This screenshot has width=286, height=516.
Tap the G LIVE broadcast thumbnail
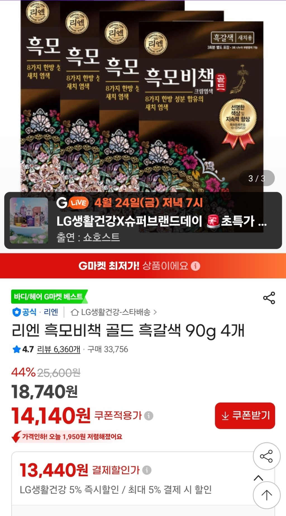[29, 220]
